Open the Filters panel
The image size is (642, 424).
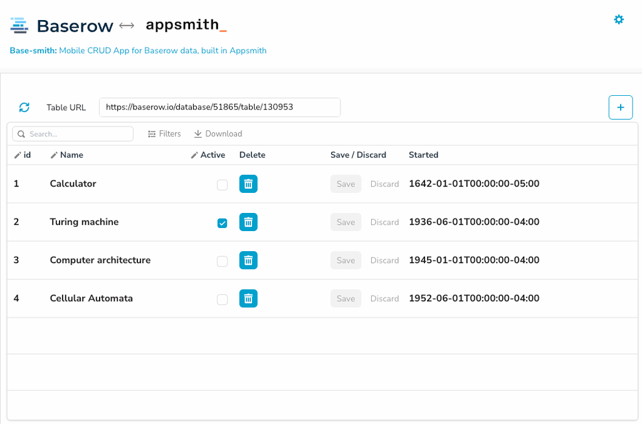(x=164, y=133)
